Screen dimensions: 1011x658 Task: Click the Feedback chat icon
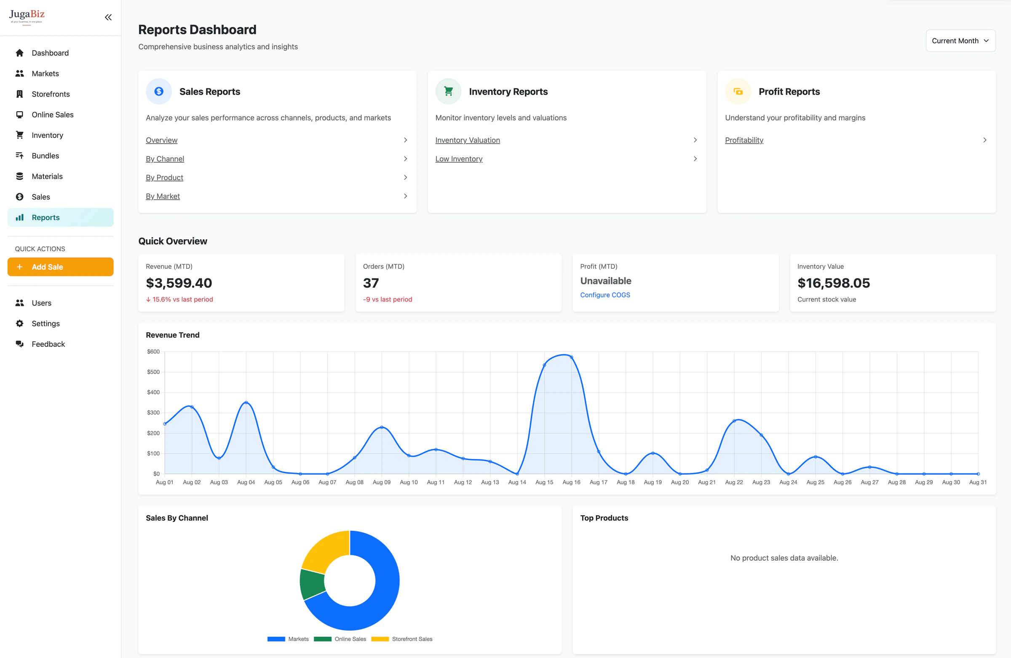pyautogui.click(x=19, y=344)
